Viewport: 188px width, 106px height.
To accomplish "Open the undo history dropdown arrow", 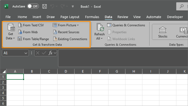I will click(x=57, y=6).
